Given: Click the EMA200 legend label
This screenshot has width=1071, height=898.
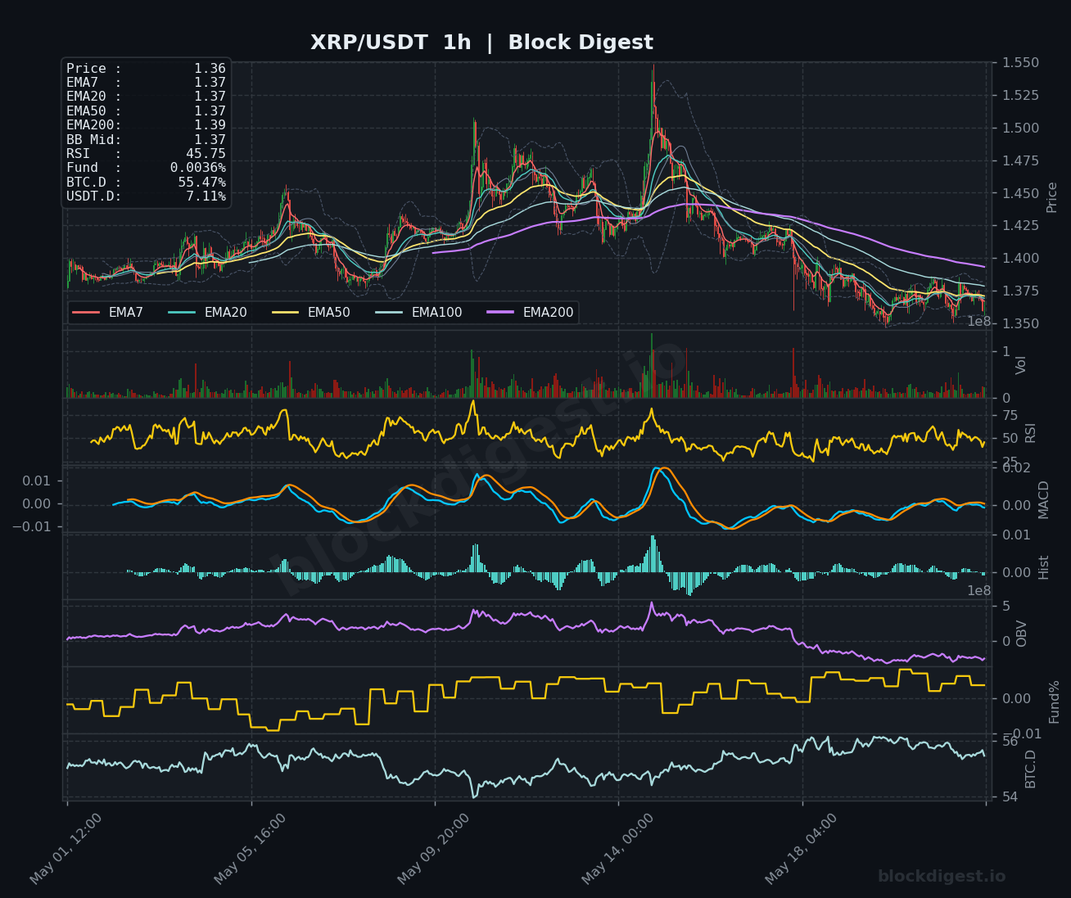Looking at the screenshot, I should (x=548, y=313).
